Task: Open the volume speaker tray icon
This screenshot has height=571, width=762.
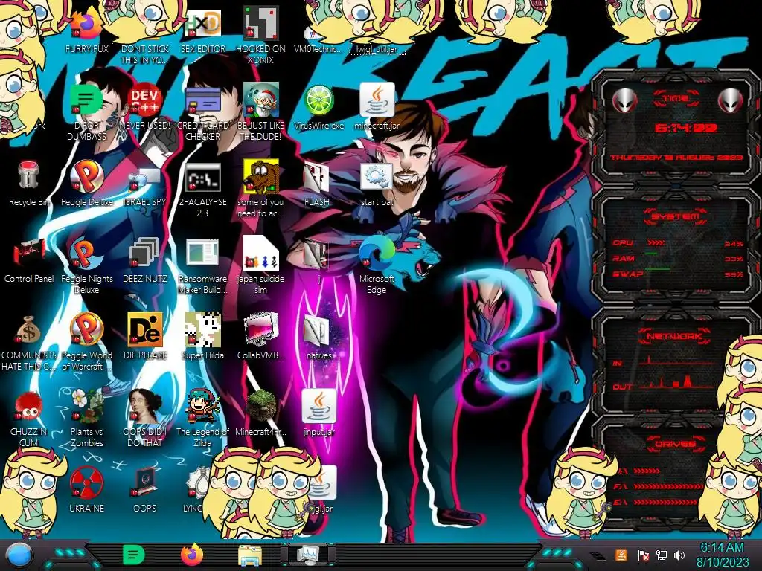Action: [x=679, y=555]
